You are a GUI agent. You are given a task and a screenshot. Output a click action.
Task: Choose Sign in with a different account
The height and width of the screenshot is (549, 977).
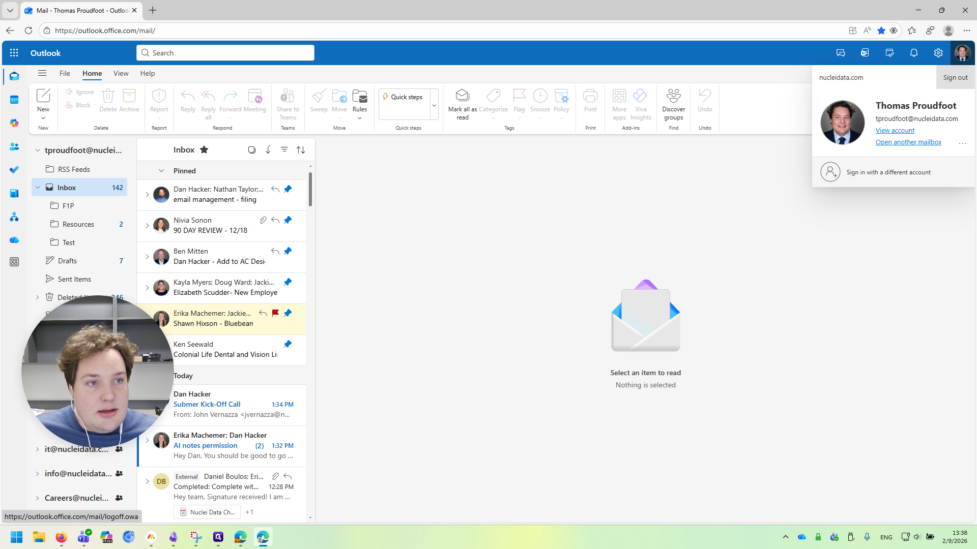click(x=894, y=172)
